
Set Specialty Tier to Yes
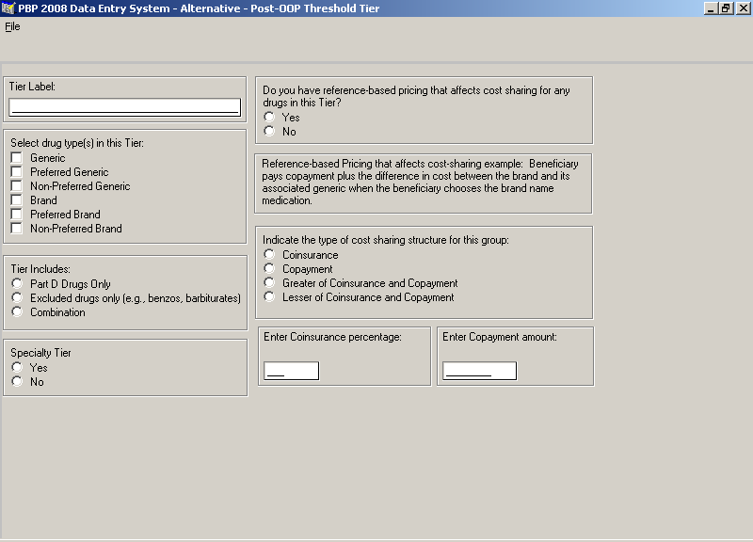[17, 368]
